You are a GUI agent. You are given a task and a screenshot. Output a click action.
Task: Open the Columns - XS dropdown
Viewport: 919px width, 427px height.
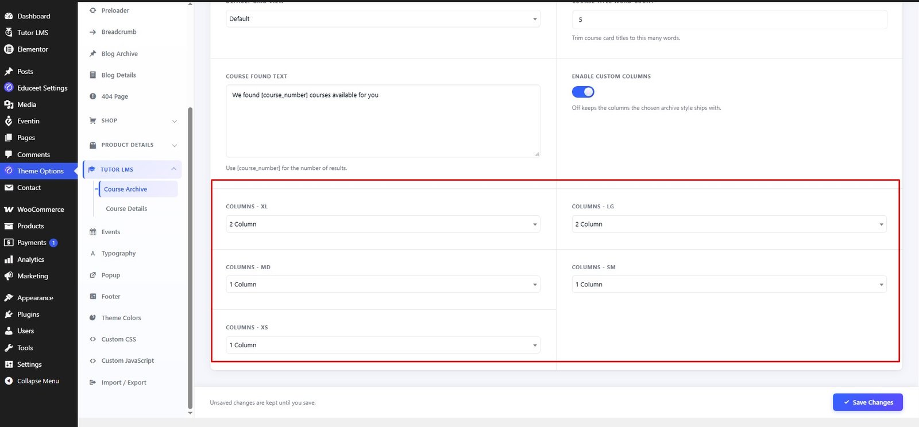383,345
